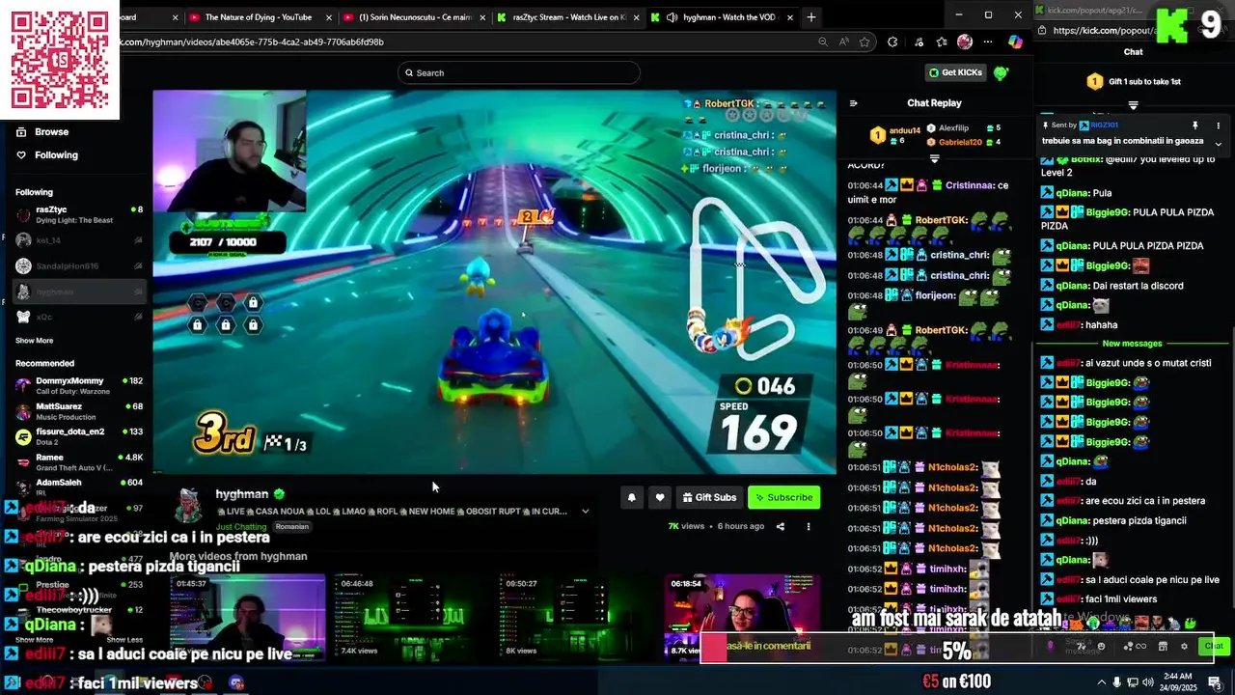
Task: Open the browser Extensions puzzle icon
Action: pos(892,42)
